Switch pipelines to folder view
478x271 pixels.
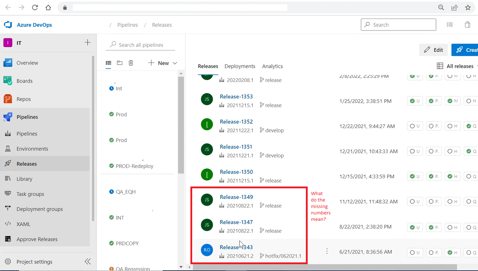[119, 63]
